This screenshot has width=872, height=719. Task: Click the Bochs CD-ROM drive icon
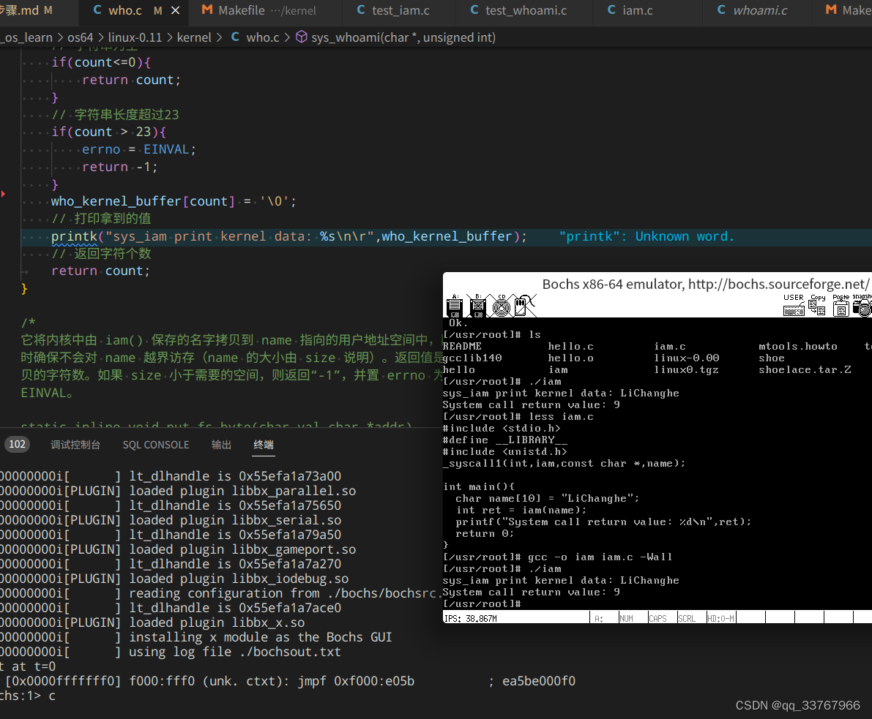pyautogui.click(x=501, y=306)
